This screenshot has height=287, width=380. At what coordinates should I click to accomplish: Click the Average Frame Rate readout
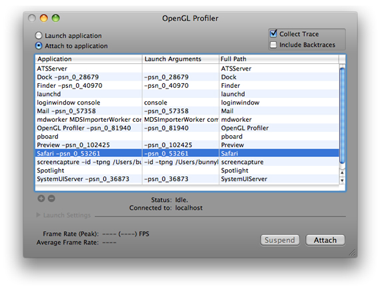tap(77, 242)
